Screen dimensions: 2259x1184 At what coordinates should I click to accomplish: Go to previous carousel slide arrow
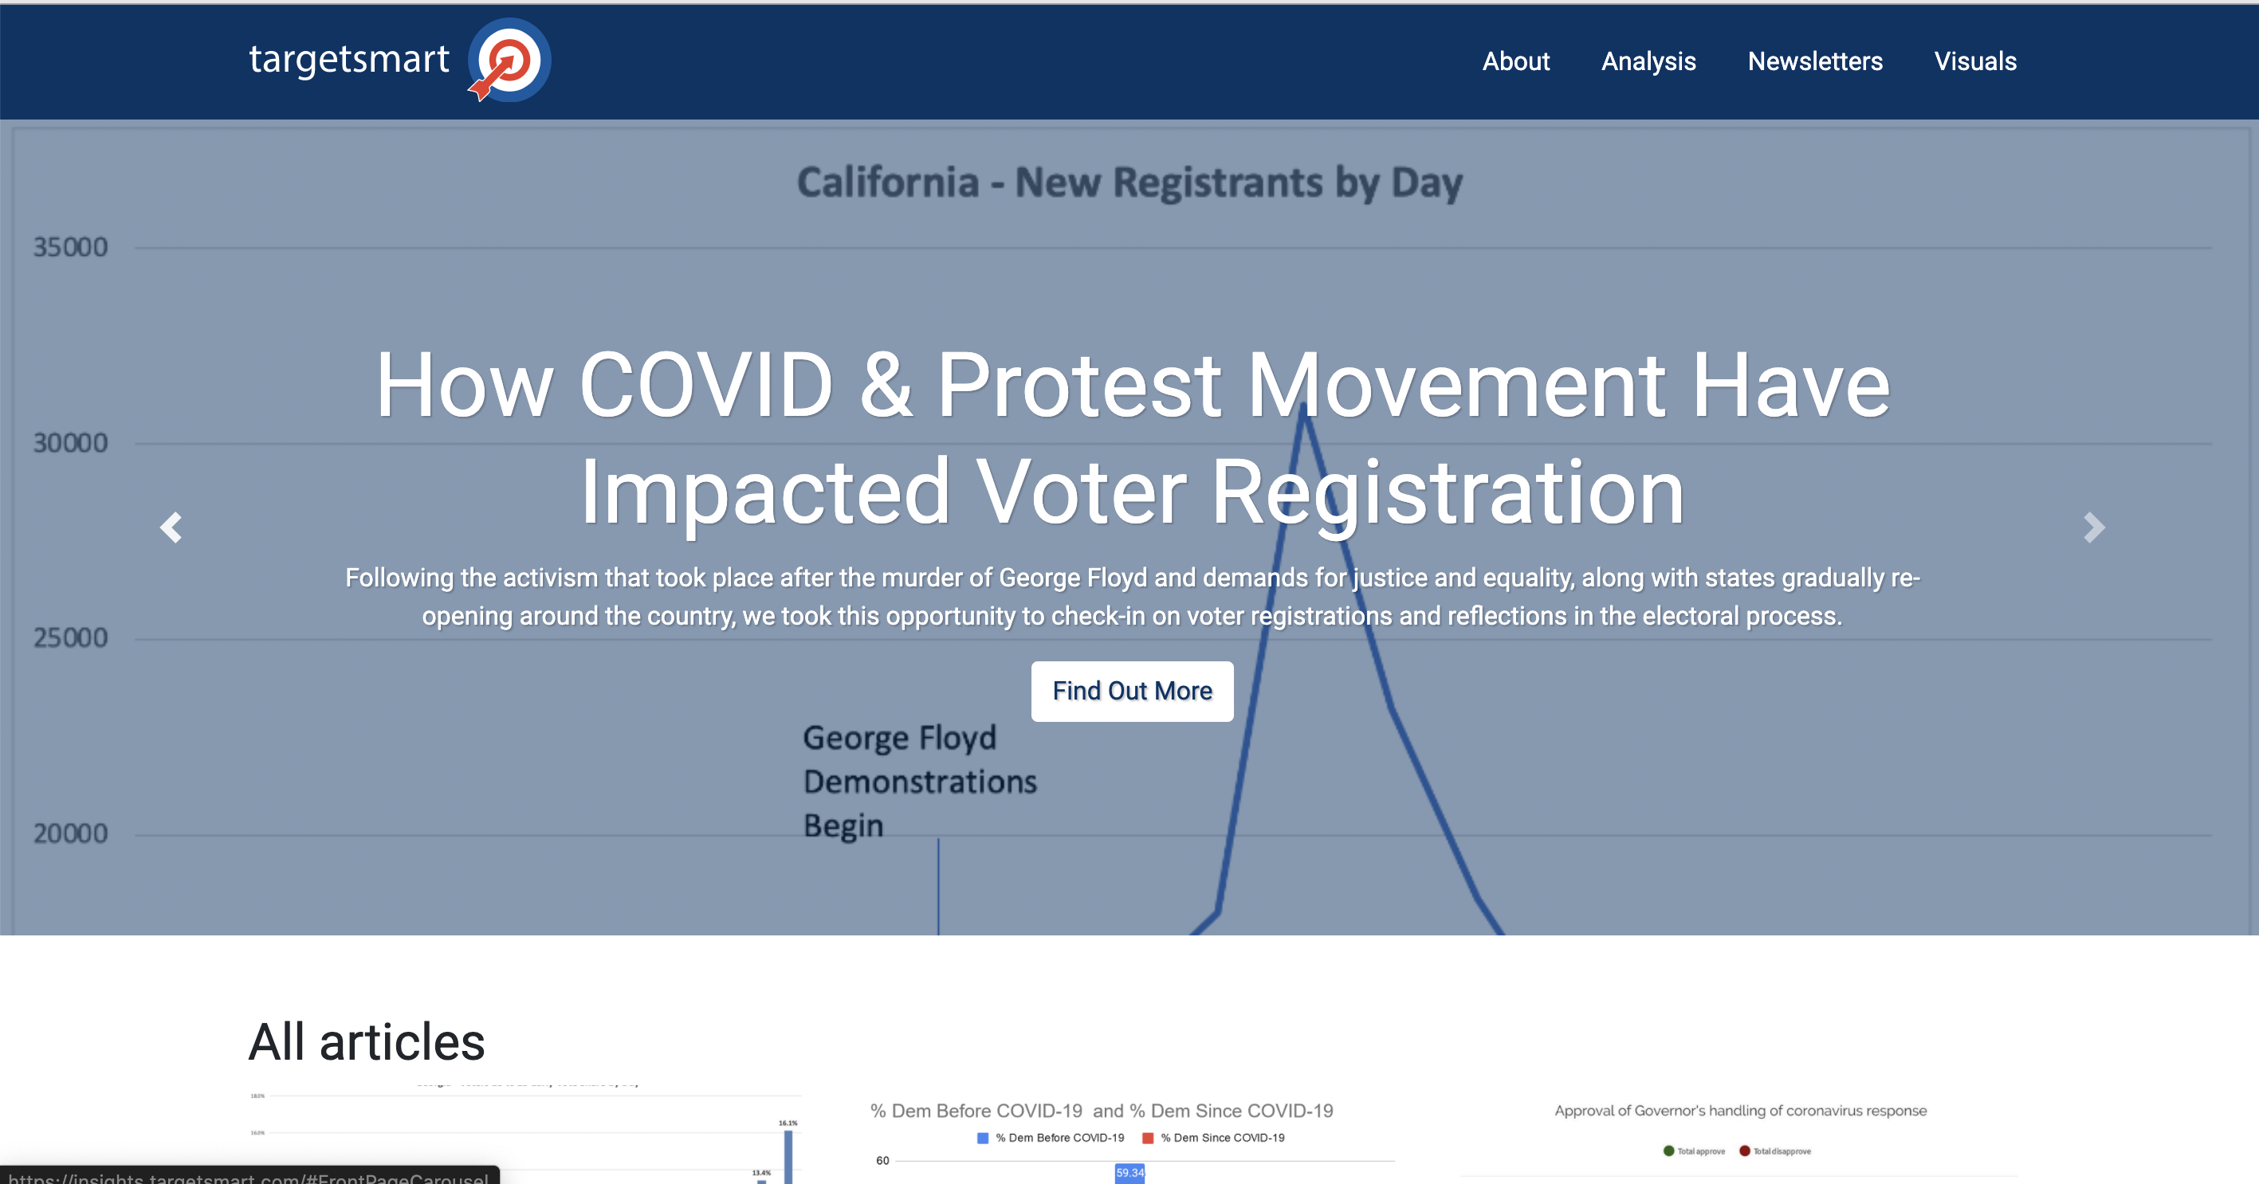pos(171,527)
